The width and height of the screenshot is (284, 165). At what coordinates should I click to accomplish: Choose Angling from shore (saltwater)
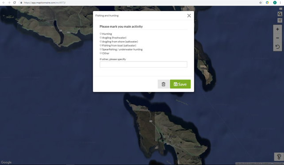(101, 42)
